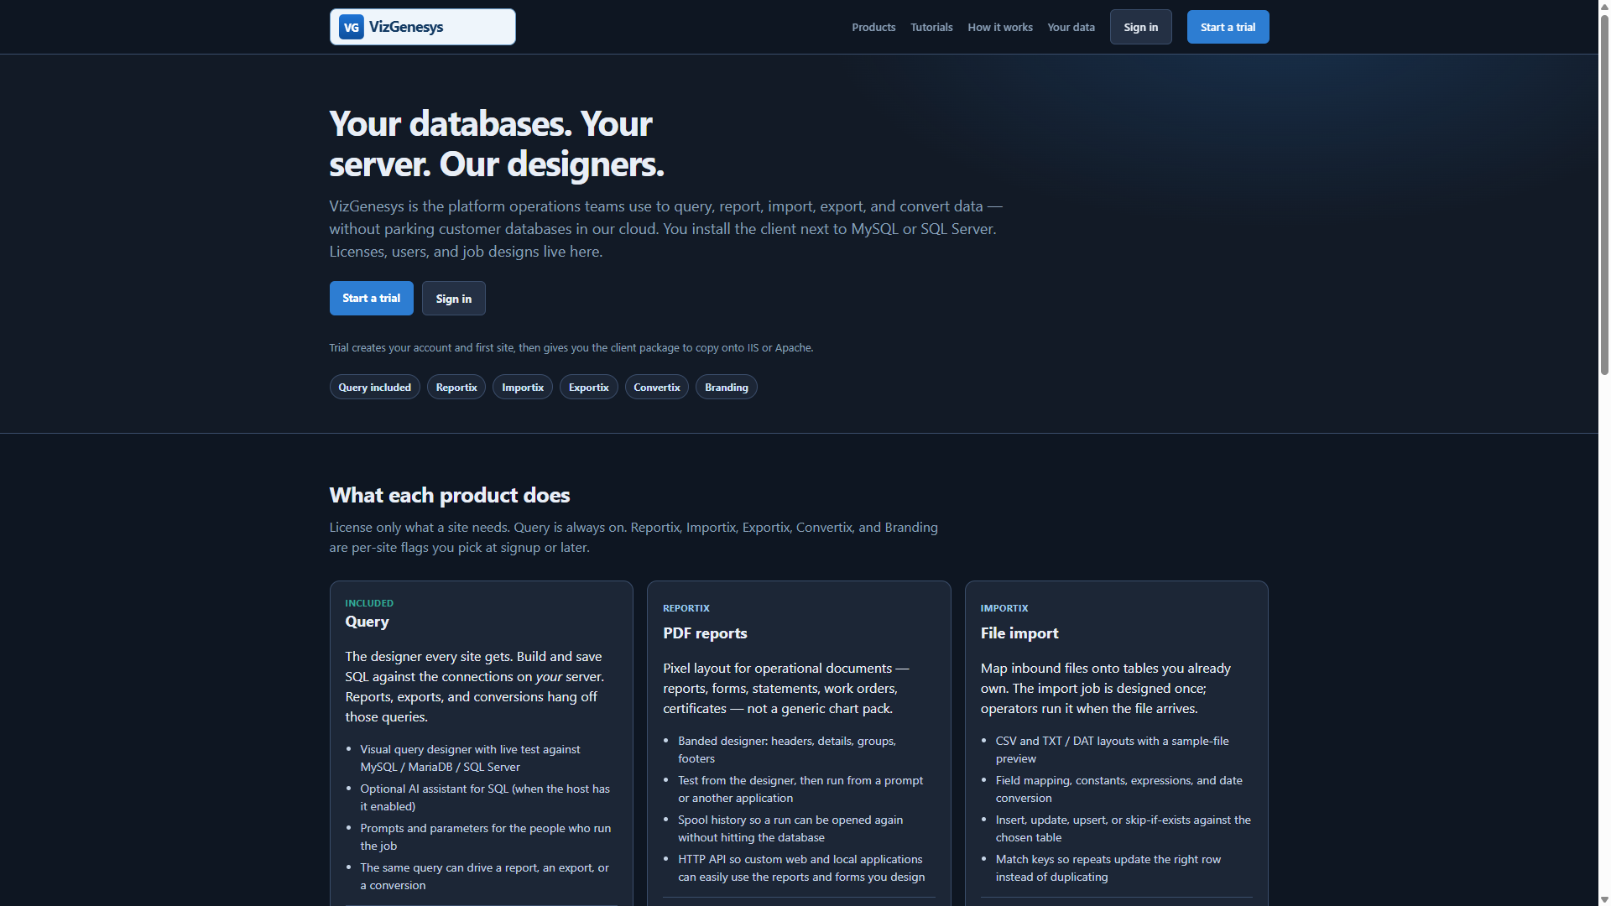The height and width of the screenshot is (906, 1611).
Task: Open Your data nav link
Action: (x=1071, y=27)
